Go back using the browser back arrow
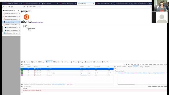This screenshot has height=95, width=169. coord(4,7)
